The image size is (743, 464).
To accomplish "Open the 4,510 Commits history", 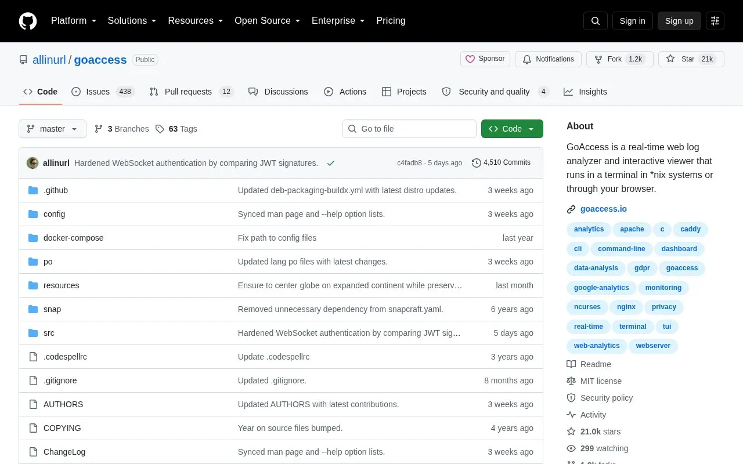I will coord(501,162).
